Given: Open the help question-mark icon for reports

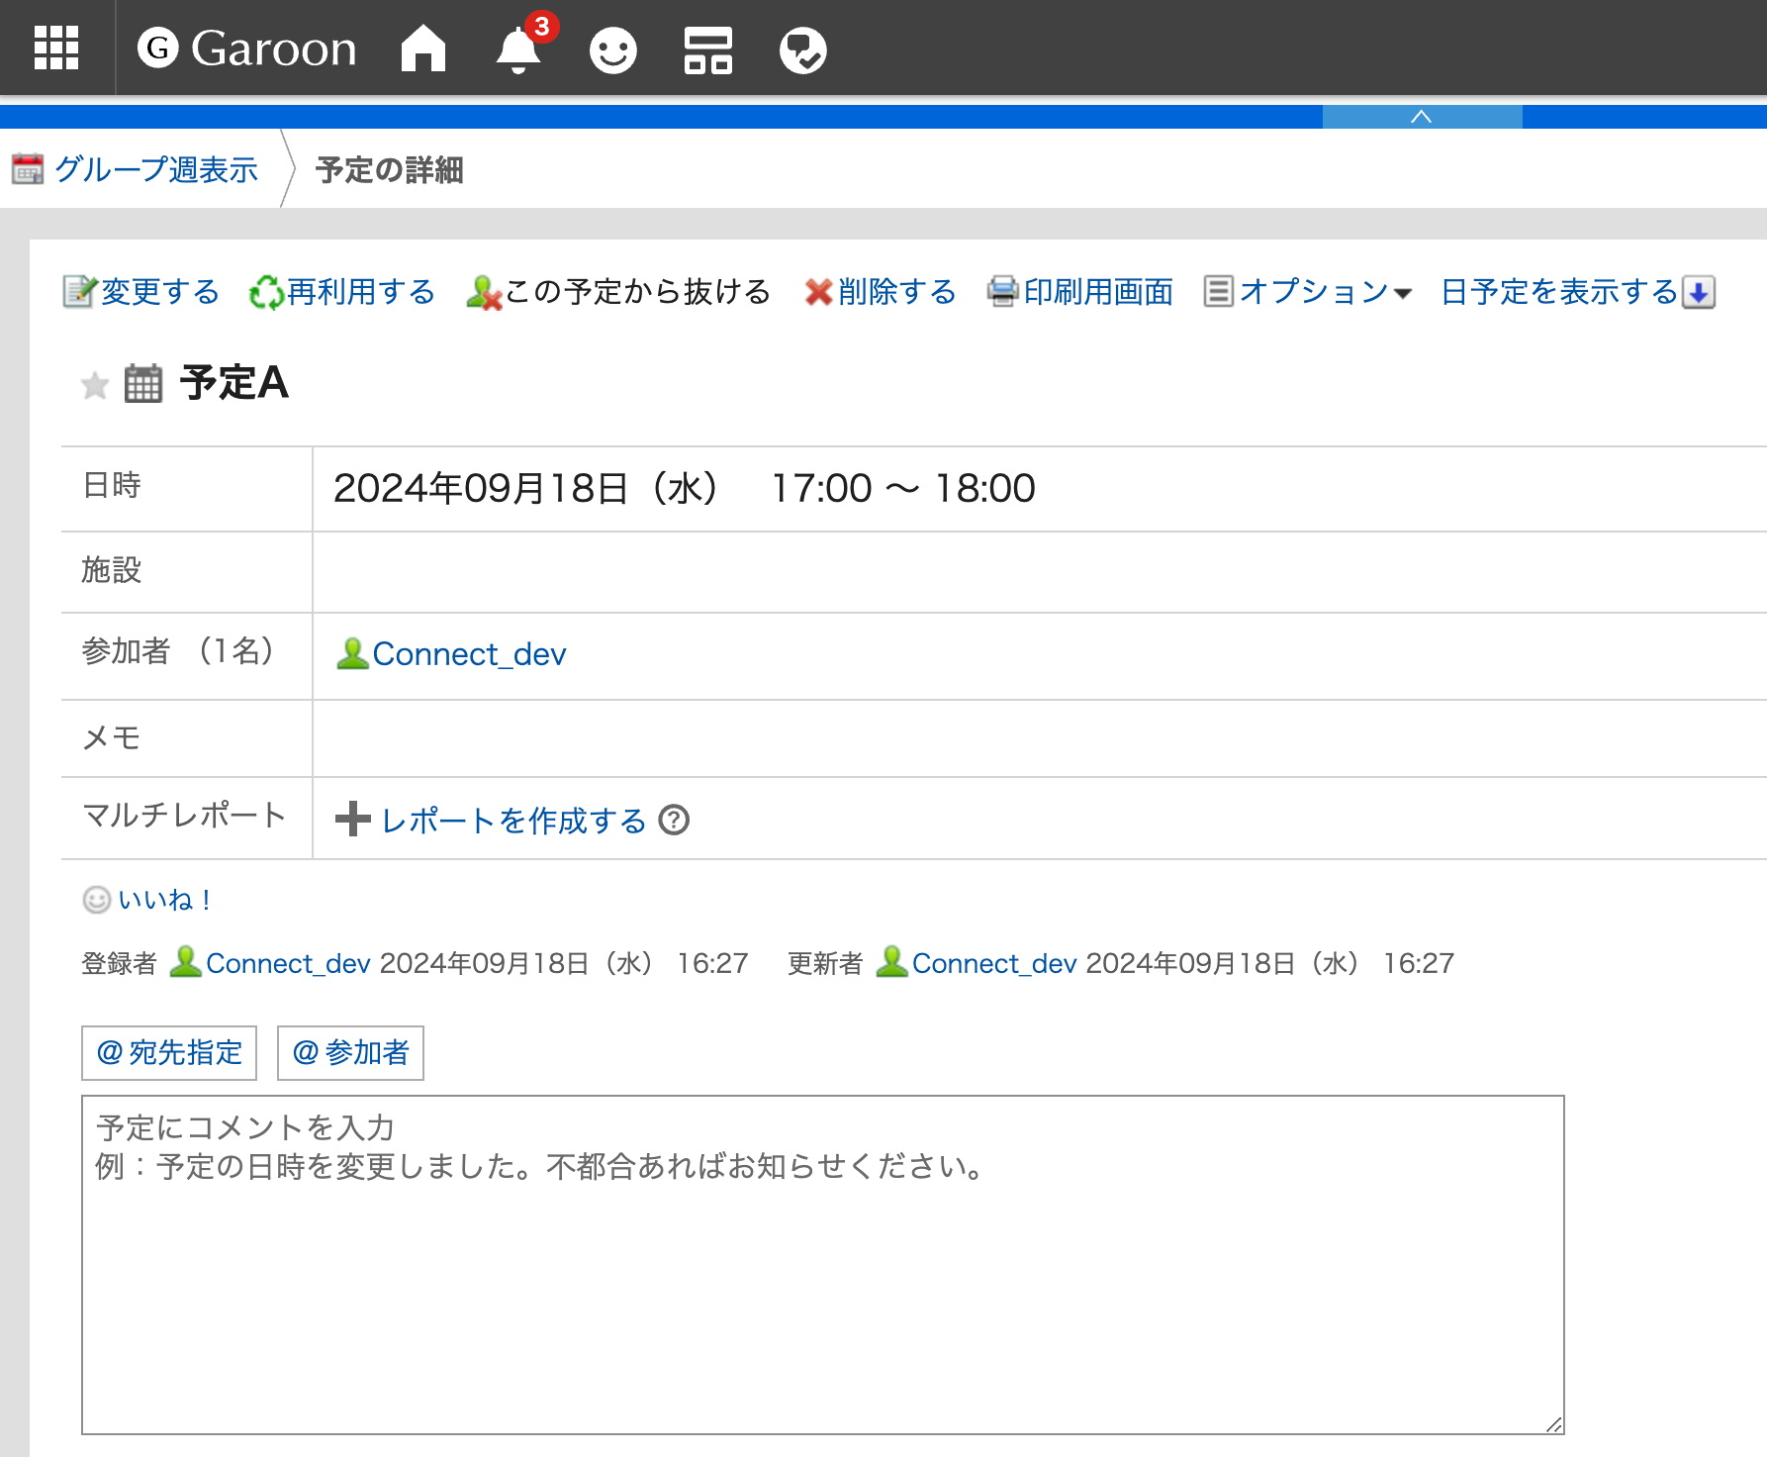Looking at the screenshot, I should pos(674,821).
